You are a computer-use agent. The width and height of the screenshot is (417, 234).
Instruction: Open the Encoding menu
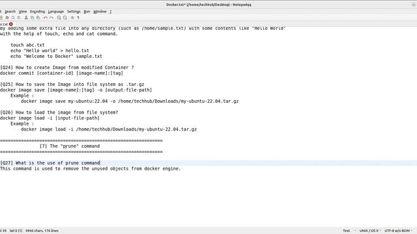(x=38, y=12)
